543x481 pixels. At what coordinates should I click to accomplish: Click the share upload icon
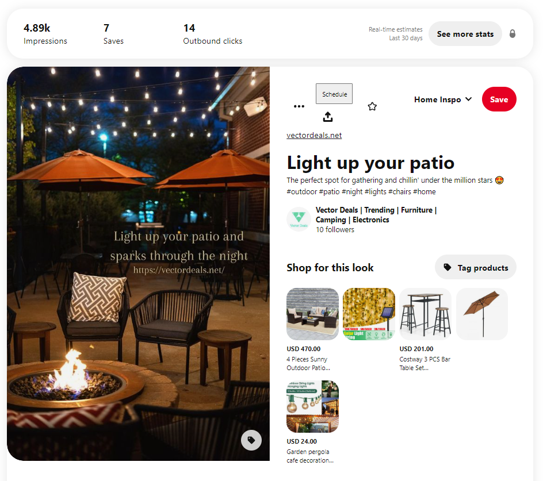[x=328, y=117]
